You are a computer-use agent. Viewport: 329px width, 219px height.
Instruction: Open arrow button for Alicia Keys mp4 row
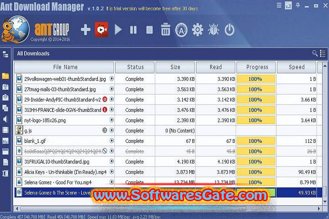111,172
